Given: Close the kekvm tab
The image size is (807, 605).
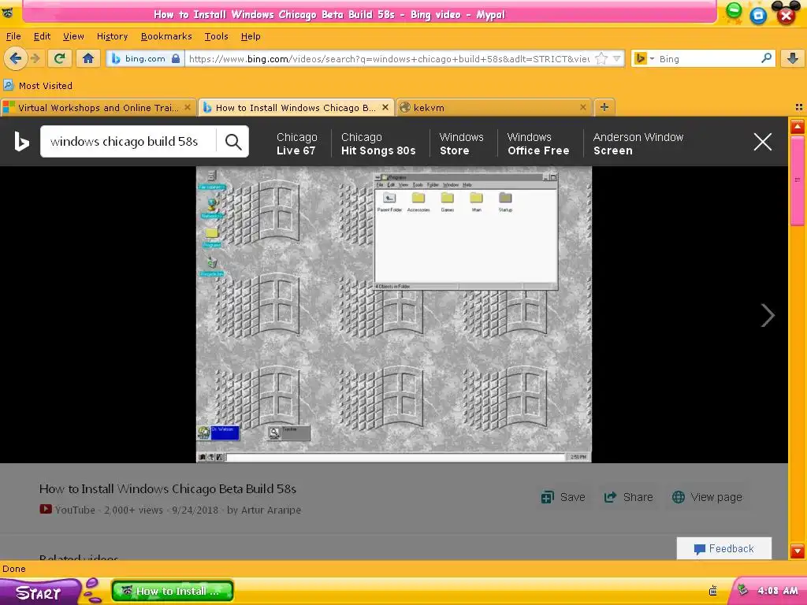Looking at the screenshot, I should (582, 107).
